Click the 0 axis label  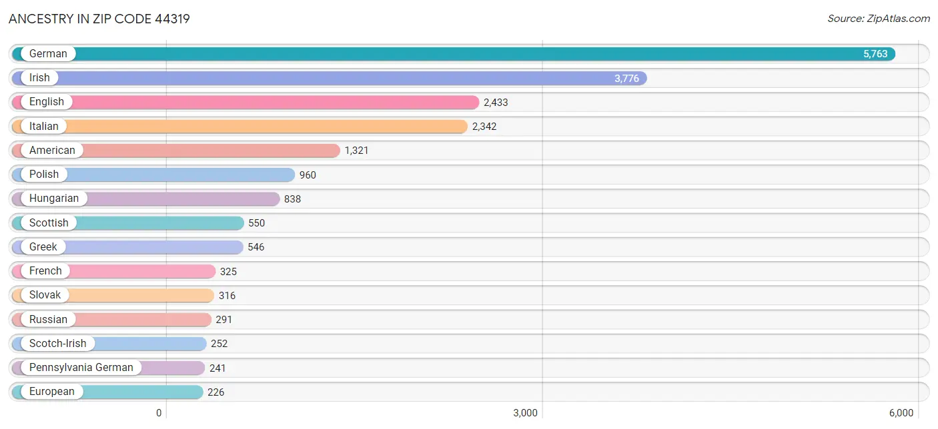click(159, 413)
